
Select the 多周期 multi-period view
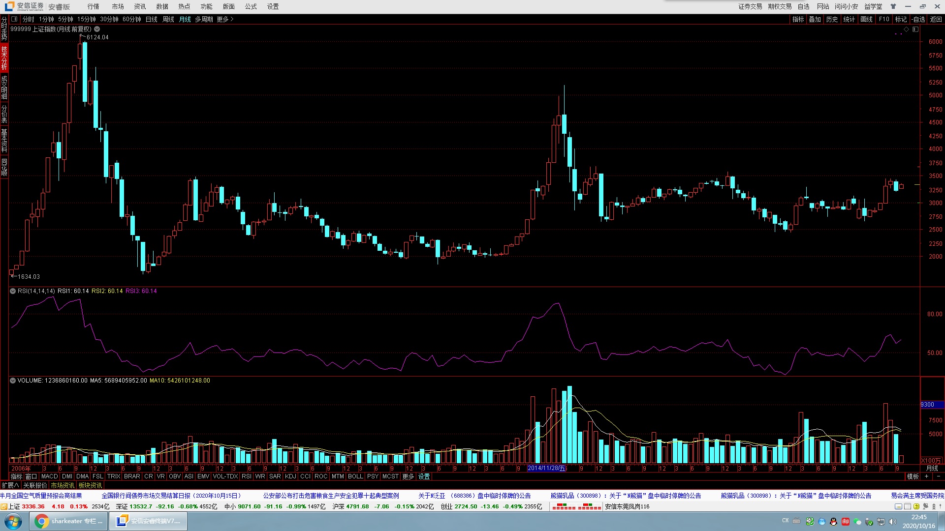click(x=204, y=19)
